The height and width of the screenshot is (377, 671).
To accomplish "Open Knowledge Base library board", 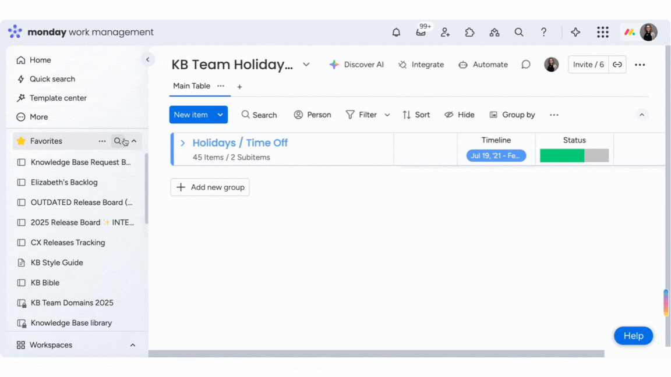I will click(71, 323).
